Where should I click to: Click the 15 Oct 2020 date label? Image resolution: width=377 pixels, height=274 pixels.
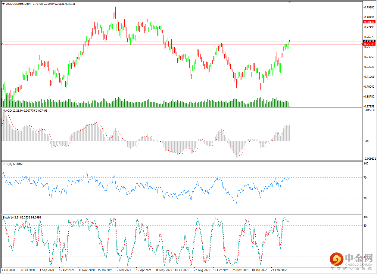(67, 270)
